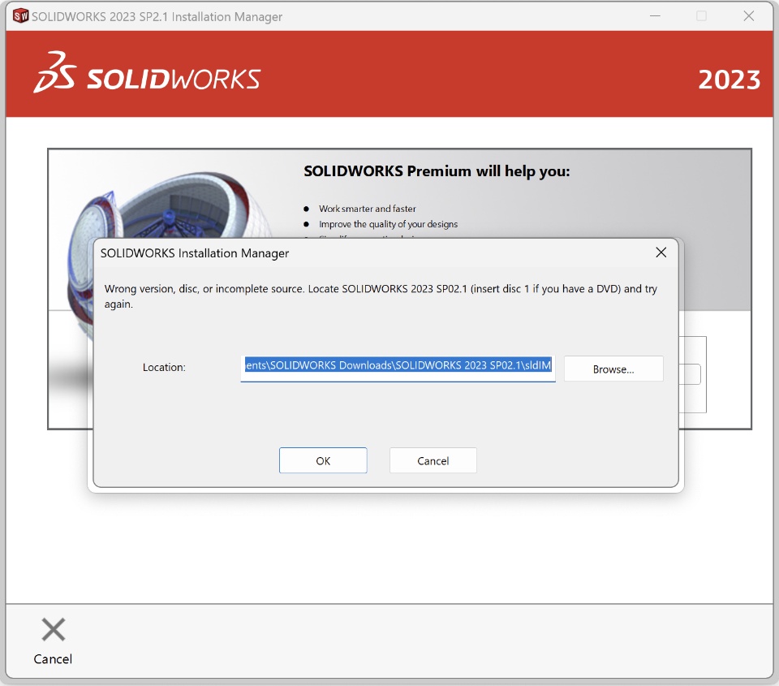Click Cancel button in the dialog

pos(433,460)
